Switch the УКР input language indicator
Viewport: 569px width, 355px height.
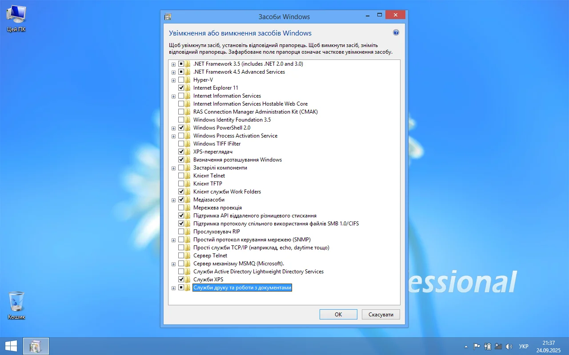(524, 347)
